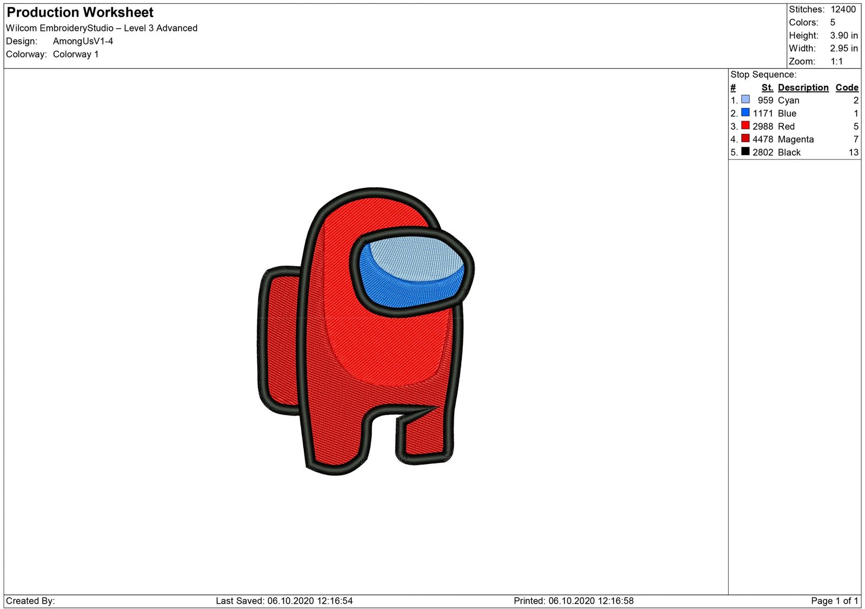Click the Red color swatch in stop sequence

click(745, 125)
